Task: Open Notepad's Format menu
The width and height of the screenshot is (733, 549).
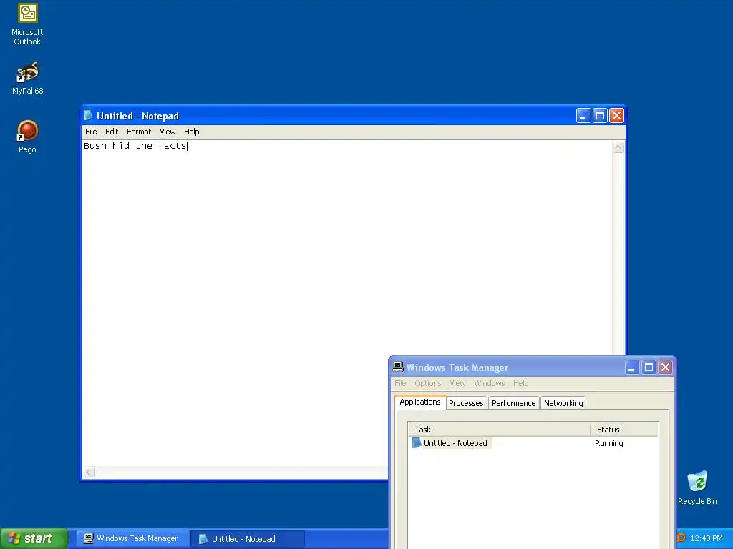Action: (x=139, y=132)
